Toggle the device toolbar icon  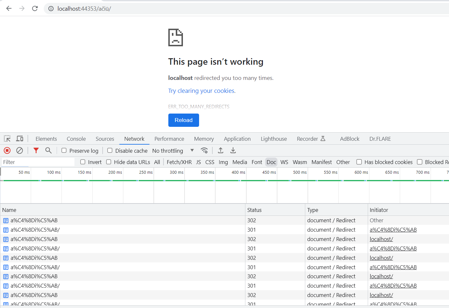tap(20, 139)
